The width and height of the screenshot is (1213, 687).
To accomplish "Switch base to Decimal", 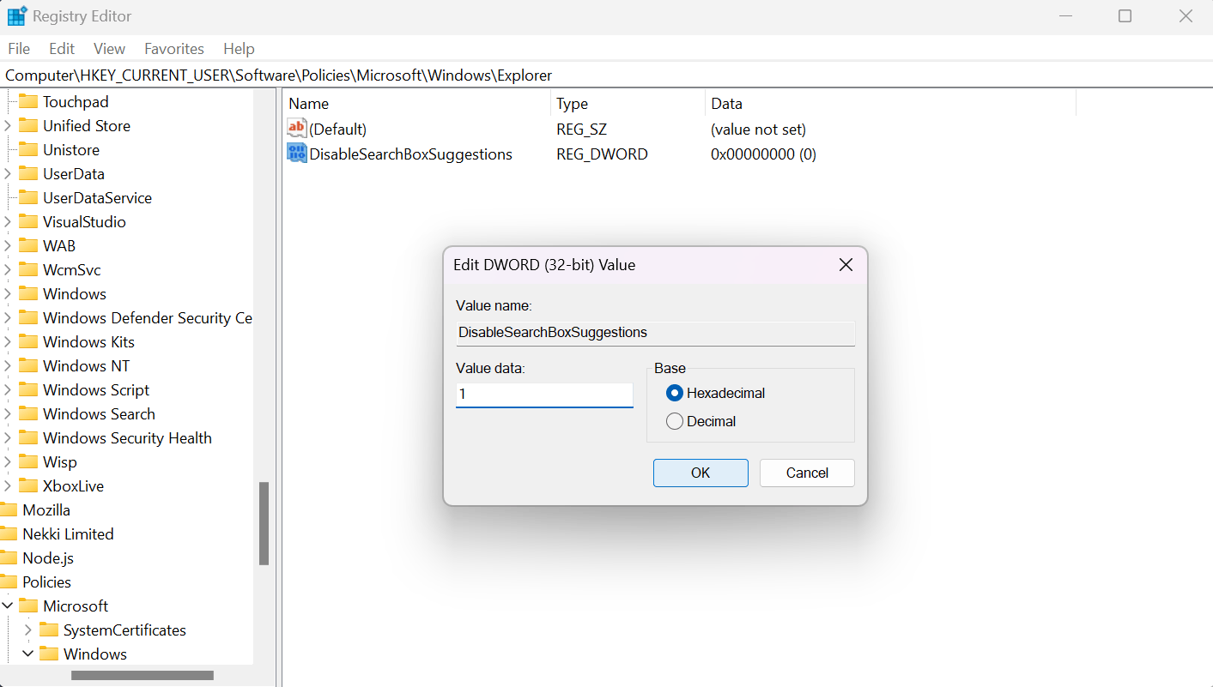I will tap(675, 421).
